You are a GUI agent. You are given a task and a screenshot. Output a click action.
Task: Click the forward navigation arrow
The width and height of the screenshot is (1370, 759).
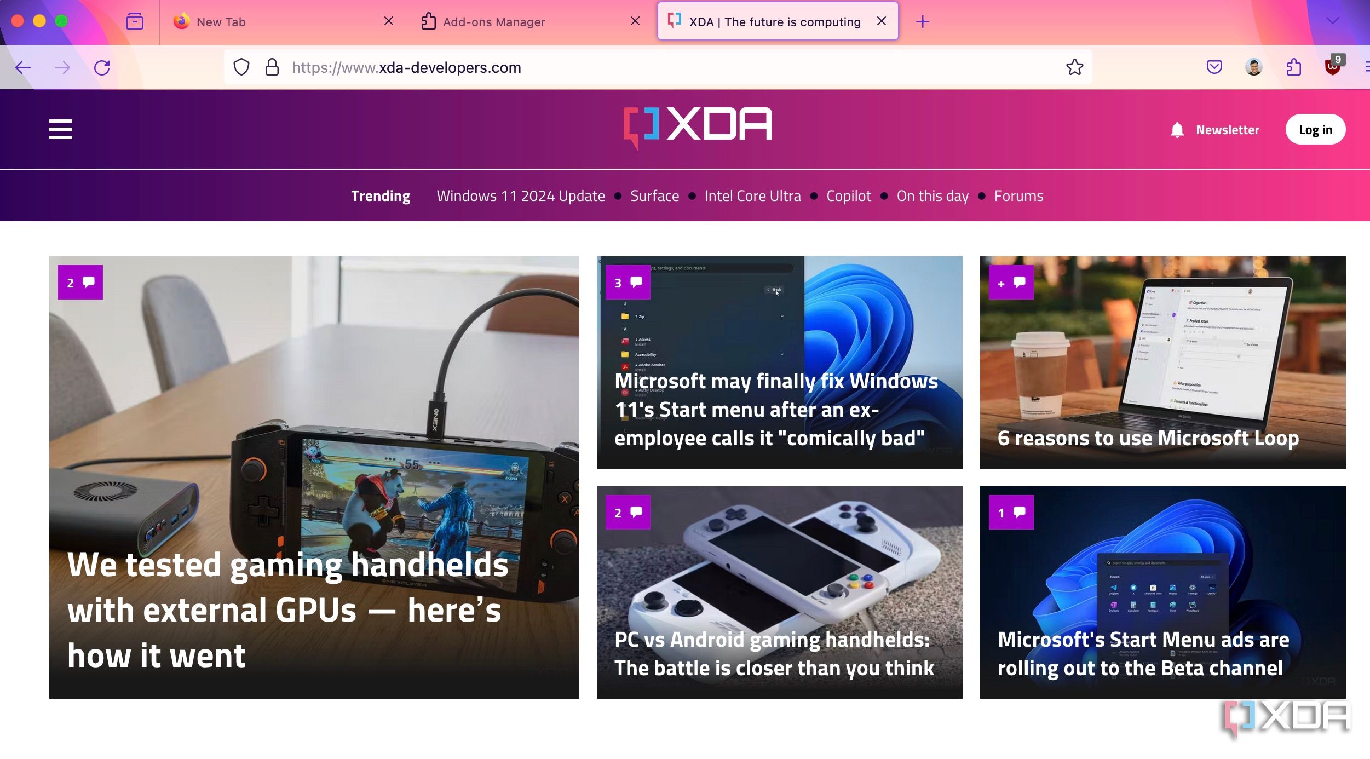(62, 67)
